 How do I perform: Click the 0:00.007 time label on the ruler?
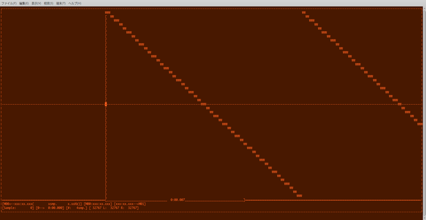click(x=177, y=200)
